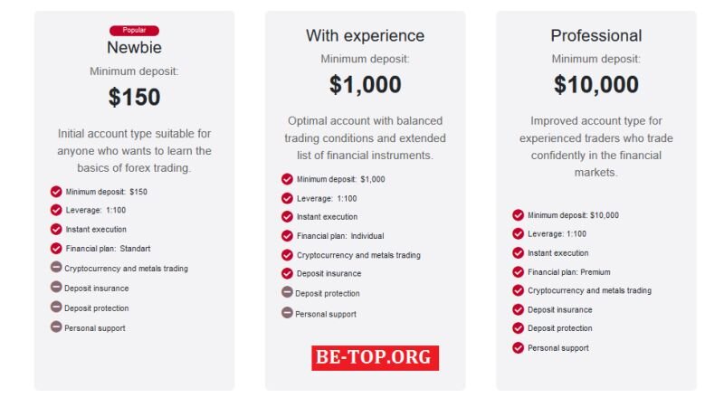
Task: Click the minus icon beside With experience Deposit protection
Action: point(287,292)
